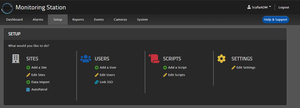Image resolution: width=300 pixels, height=108 pixels.
Task: Click the Link SSO chain icon
Action: click(97, 82)
